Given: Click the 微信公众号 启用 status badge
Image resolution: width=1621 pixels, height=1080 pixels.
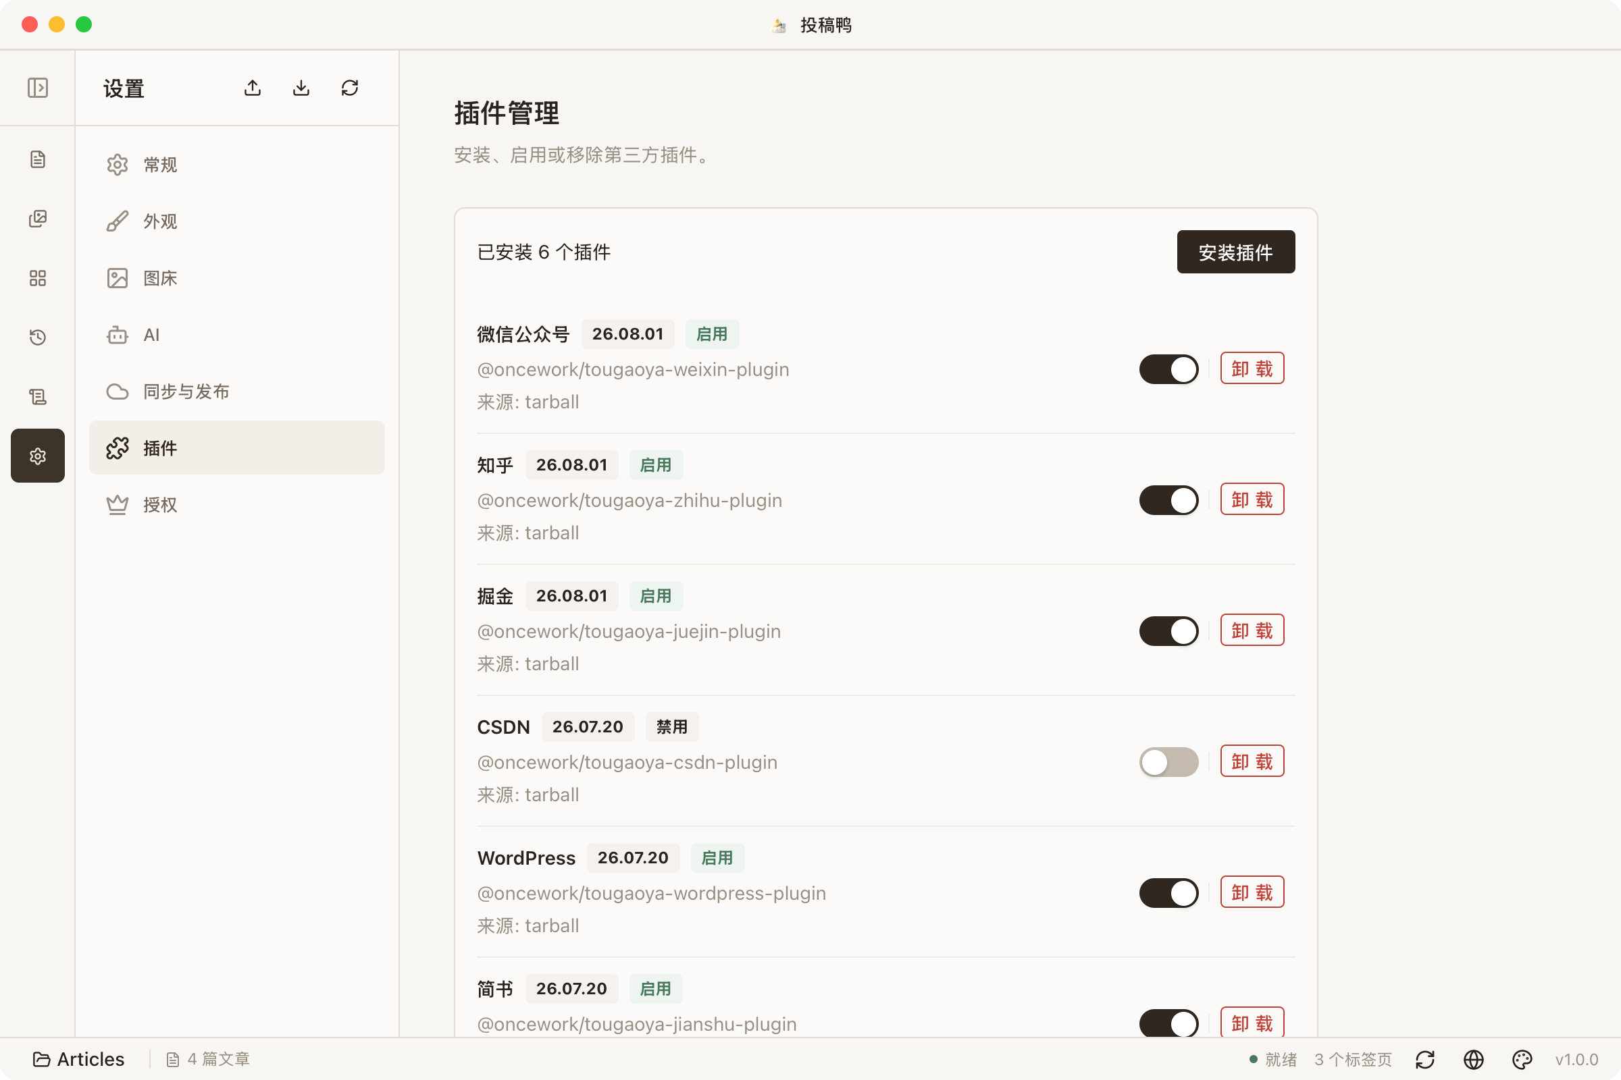Looking at the screenshot, I should point(712,334).
